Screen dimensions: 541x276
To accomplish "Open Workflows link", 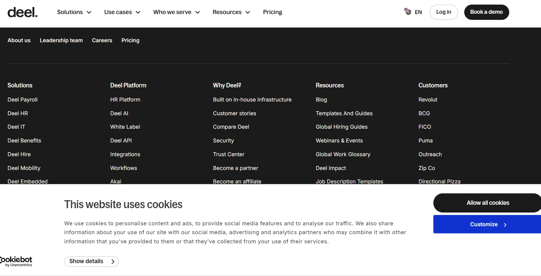I will [124, 168].
